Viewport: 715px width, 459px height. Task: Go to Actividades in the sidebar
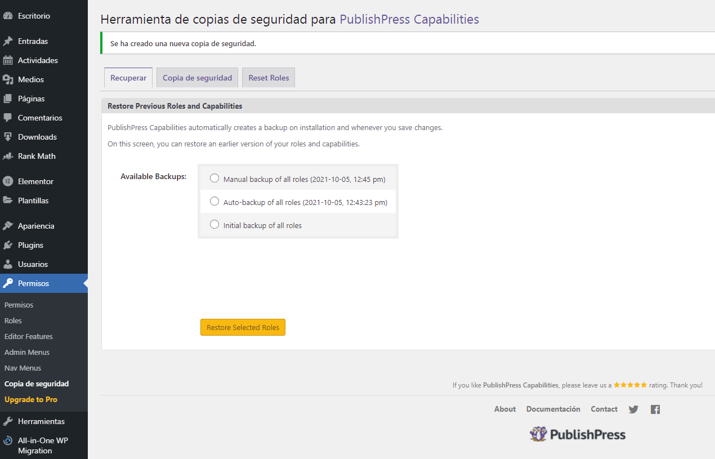(x=38, y=60)
